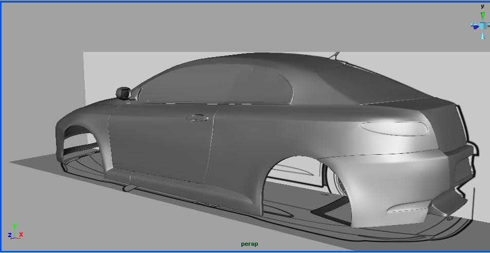Select the oval tail light shape

click(x=394, y=129)
